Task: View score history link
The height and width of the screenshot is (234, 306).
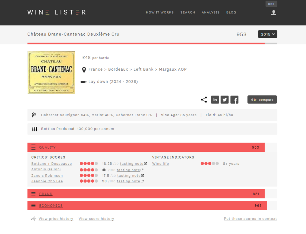Action: (x=96, y=219)
